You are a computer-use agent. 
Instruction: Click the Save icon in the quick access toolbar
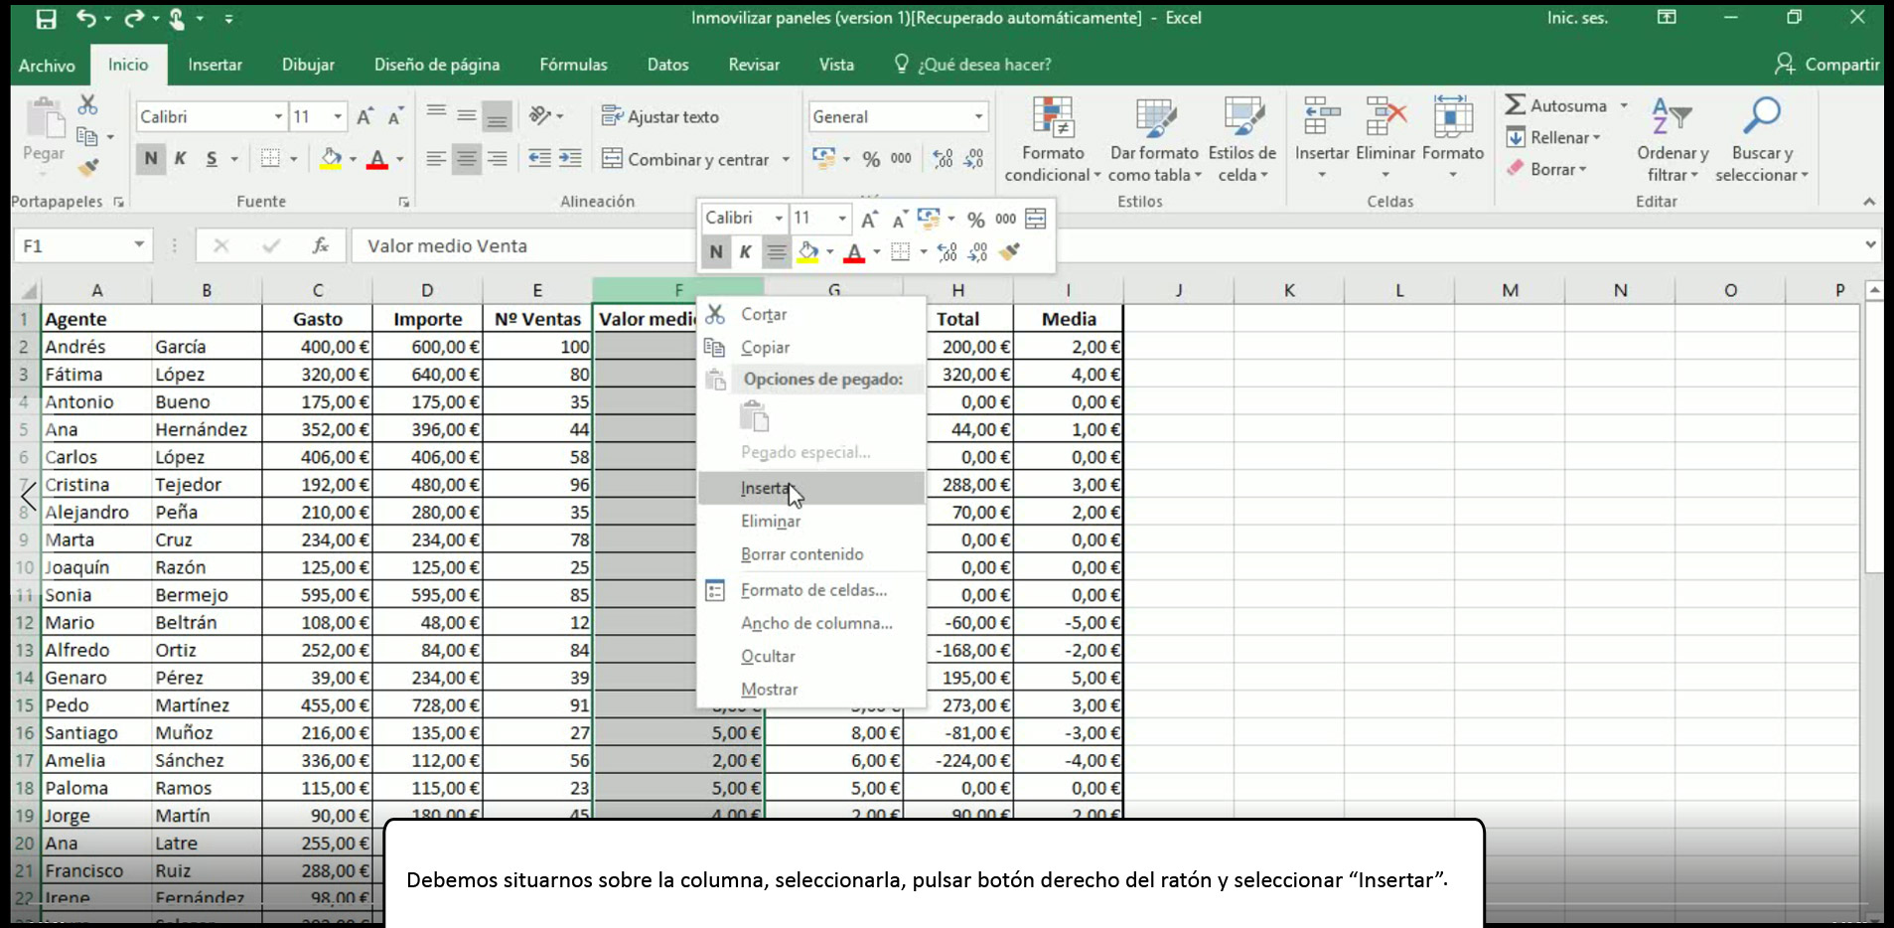pyautogui.click(x=46, y=18)
